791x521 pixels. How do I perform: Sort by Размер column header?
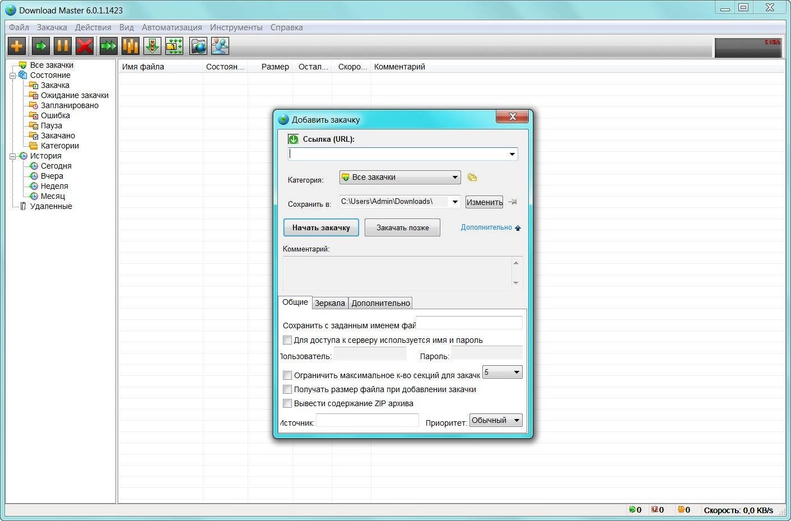[271, 67]
